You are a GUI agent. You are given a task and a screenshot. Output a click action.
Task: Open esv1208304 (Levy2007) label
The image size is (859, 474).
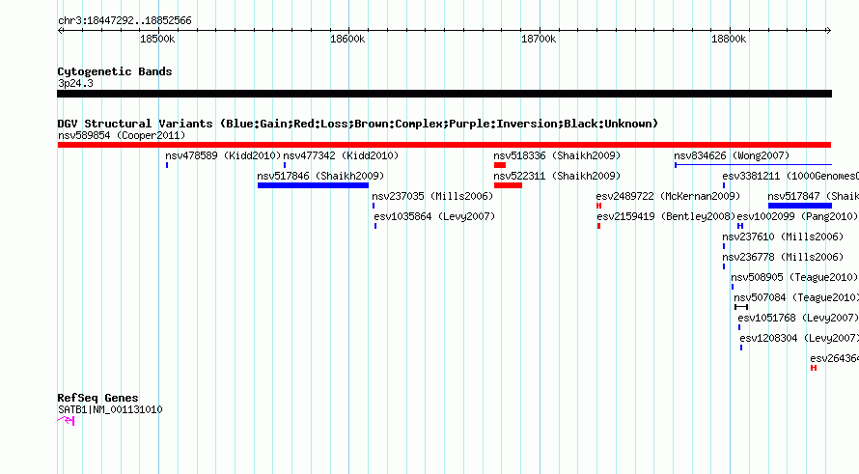tap(799, 338)
